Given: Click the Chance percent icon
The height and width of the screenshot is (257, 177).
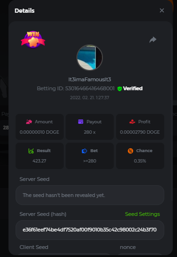Looking at the screenshot, I should pyautogui.click(x=130, y=151).
